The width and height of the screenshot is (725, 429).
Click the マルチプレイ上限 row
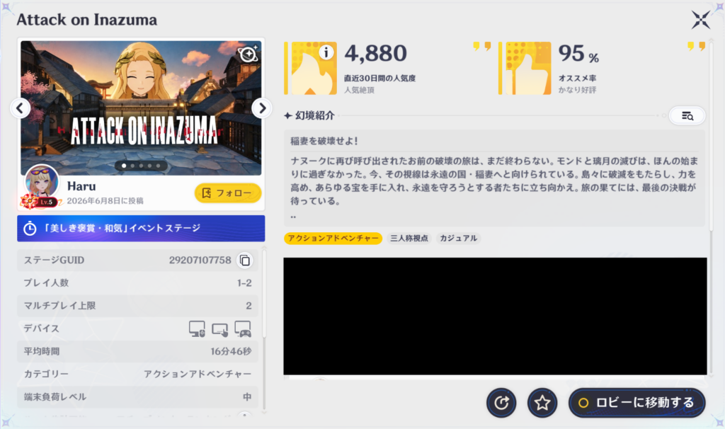coord(137,306)
